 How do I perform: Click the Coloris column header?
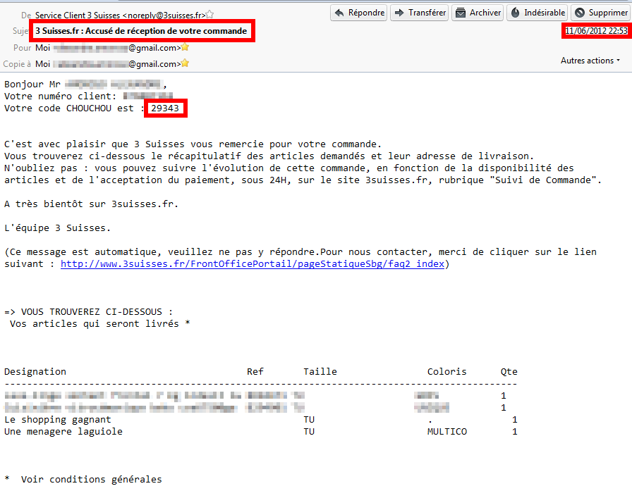tap(446, 372)
